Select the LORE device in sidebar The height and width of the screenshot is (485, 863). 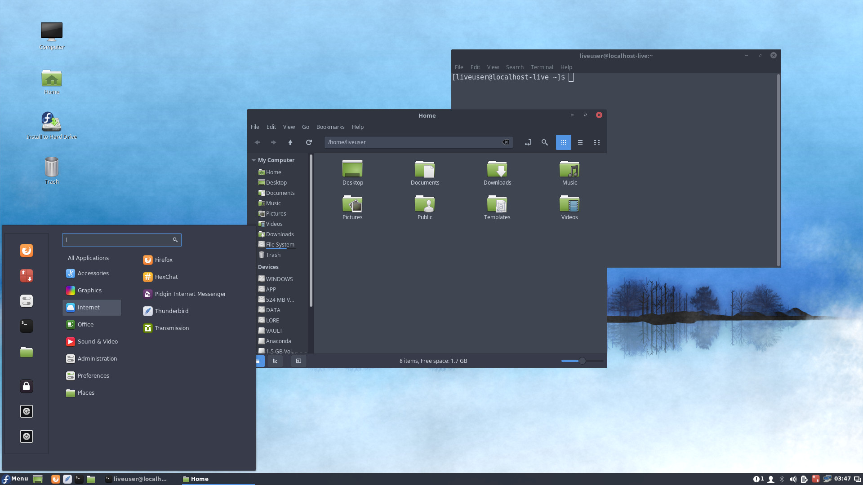coord(272,320)
